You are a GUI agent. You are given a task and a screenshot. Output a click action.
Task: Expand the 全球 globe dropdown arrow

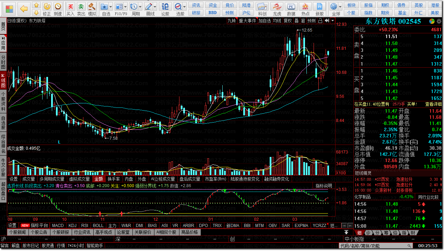coord(340,7)
